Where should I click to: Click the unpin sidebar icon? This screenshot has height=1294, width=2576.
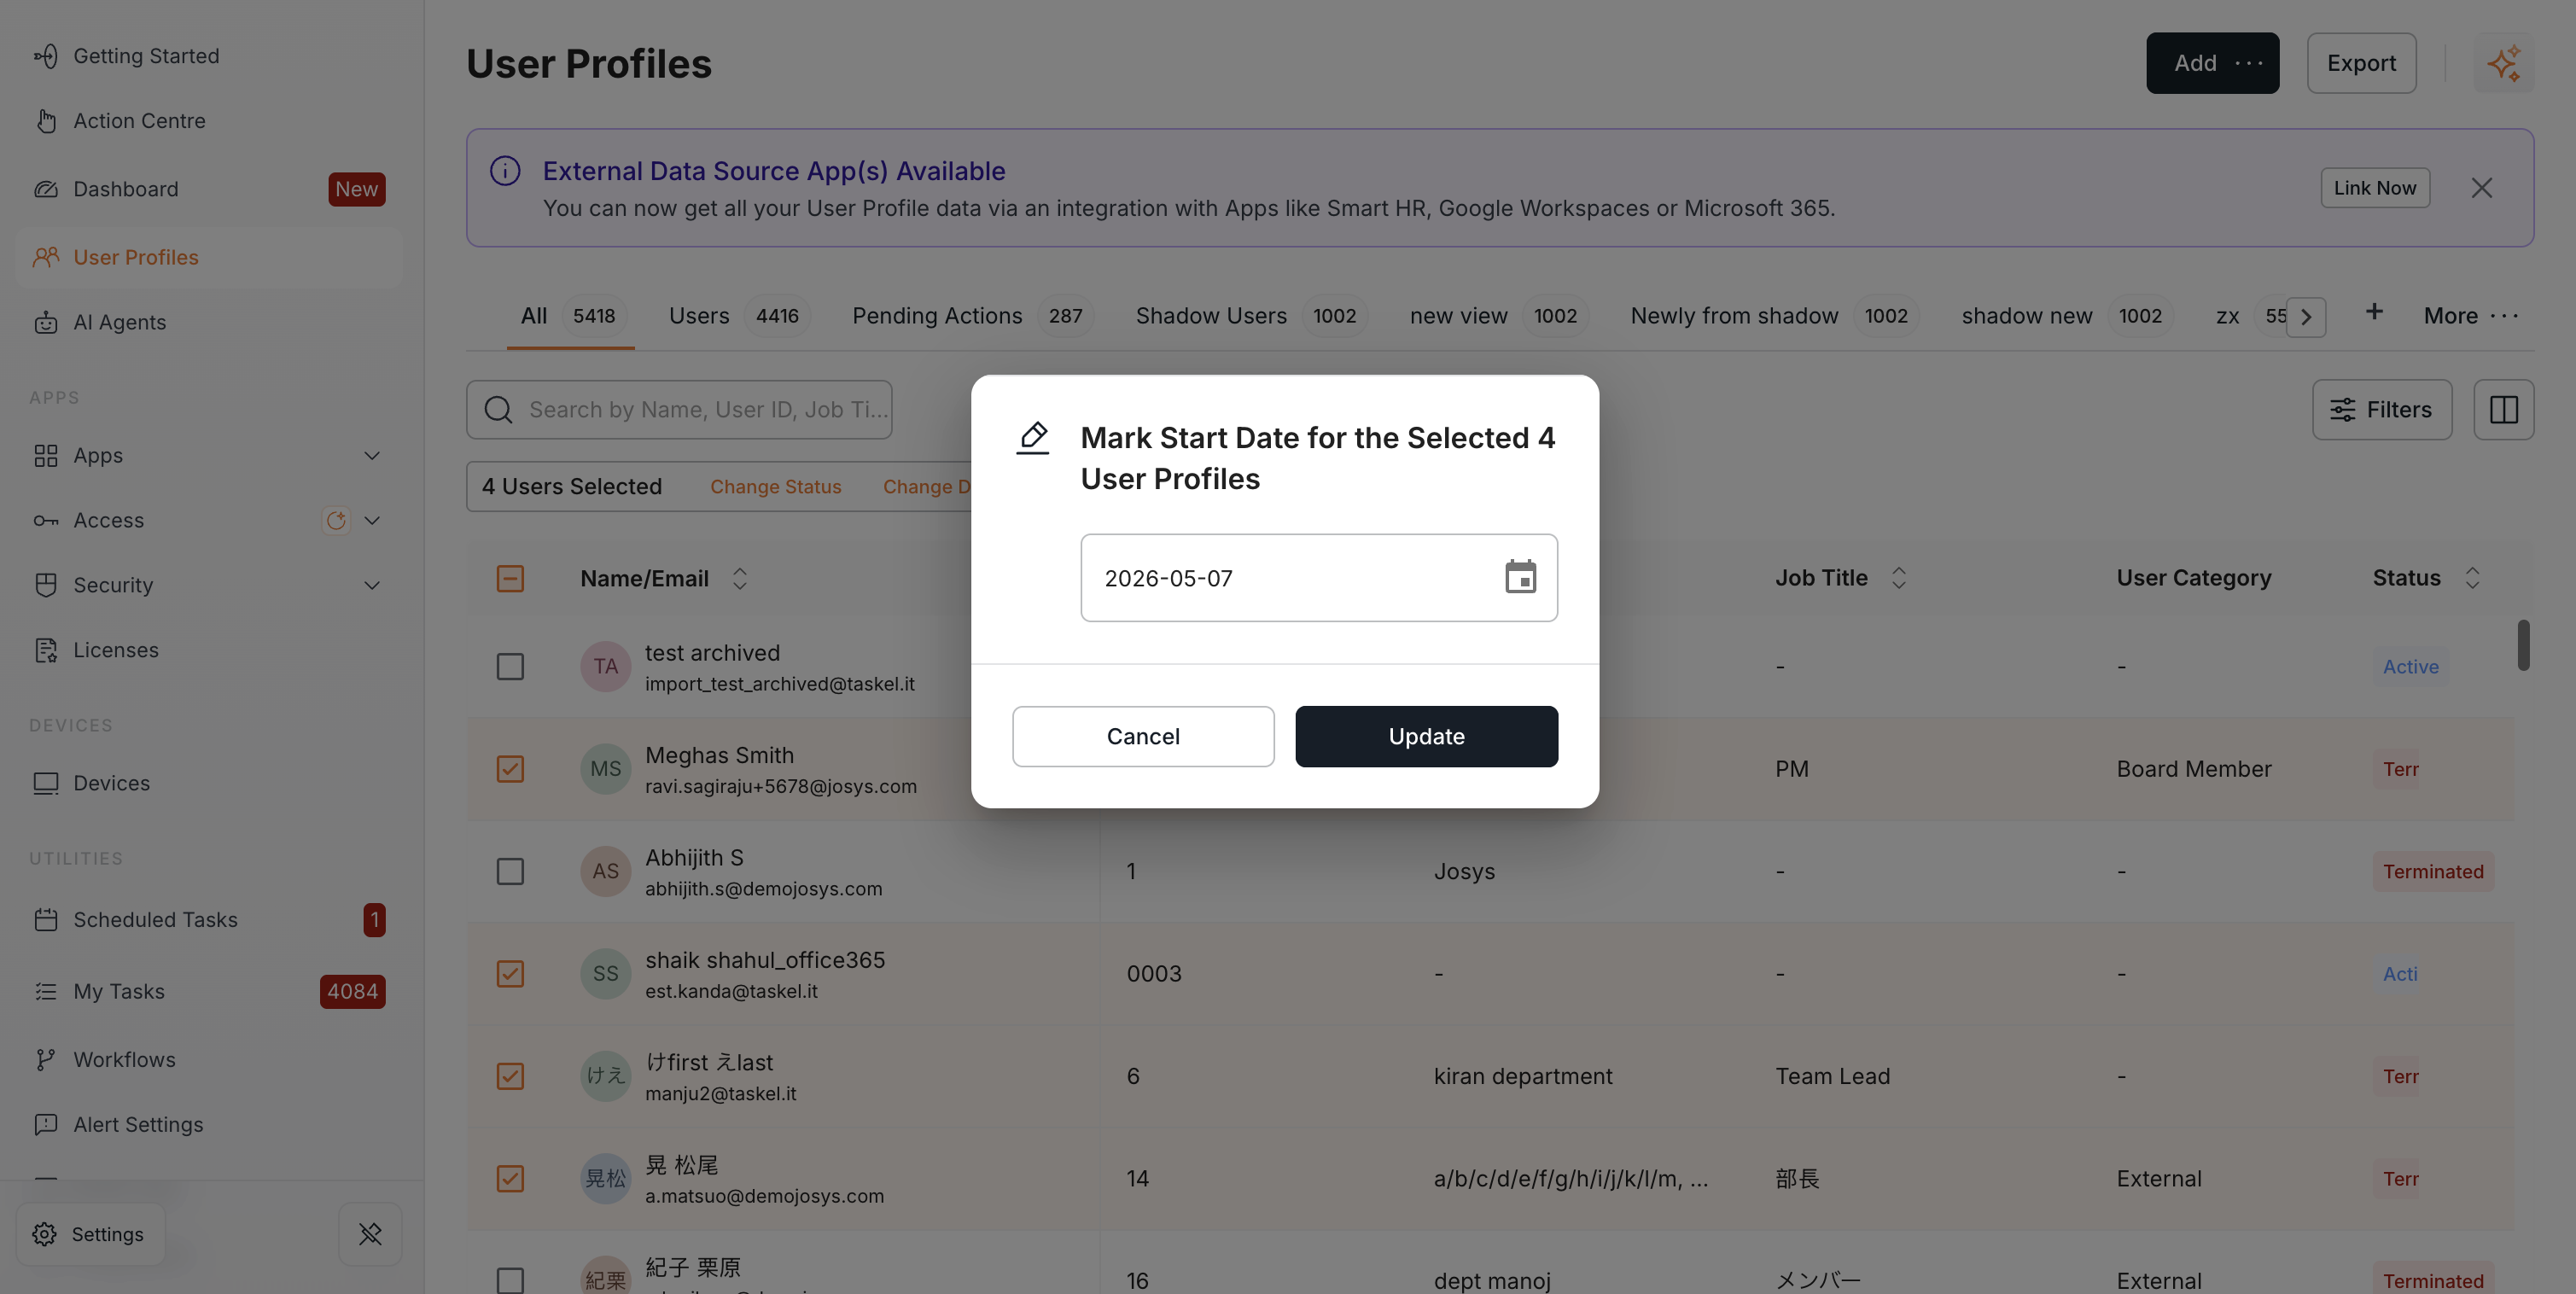click(370, 1234)
